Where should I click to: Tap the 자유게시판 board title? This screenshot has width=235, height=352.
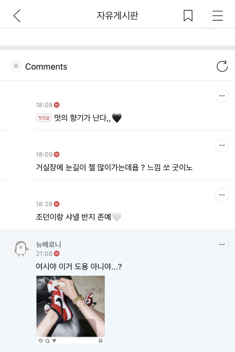(x=117, y=16)
